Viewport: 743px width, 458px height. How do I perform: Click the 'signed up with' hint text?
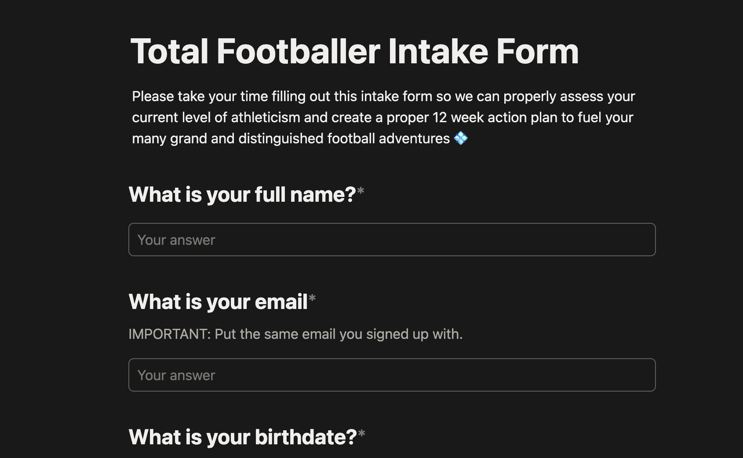(414, 334)
